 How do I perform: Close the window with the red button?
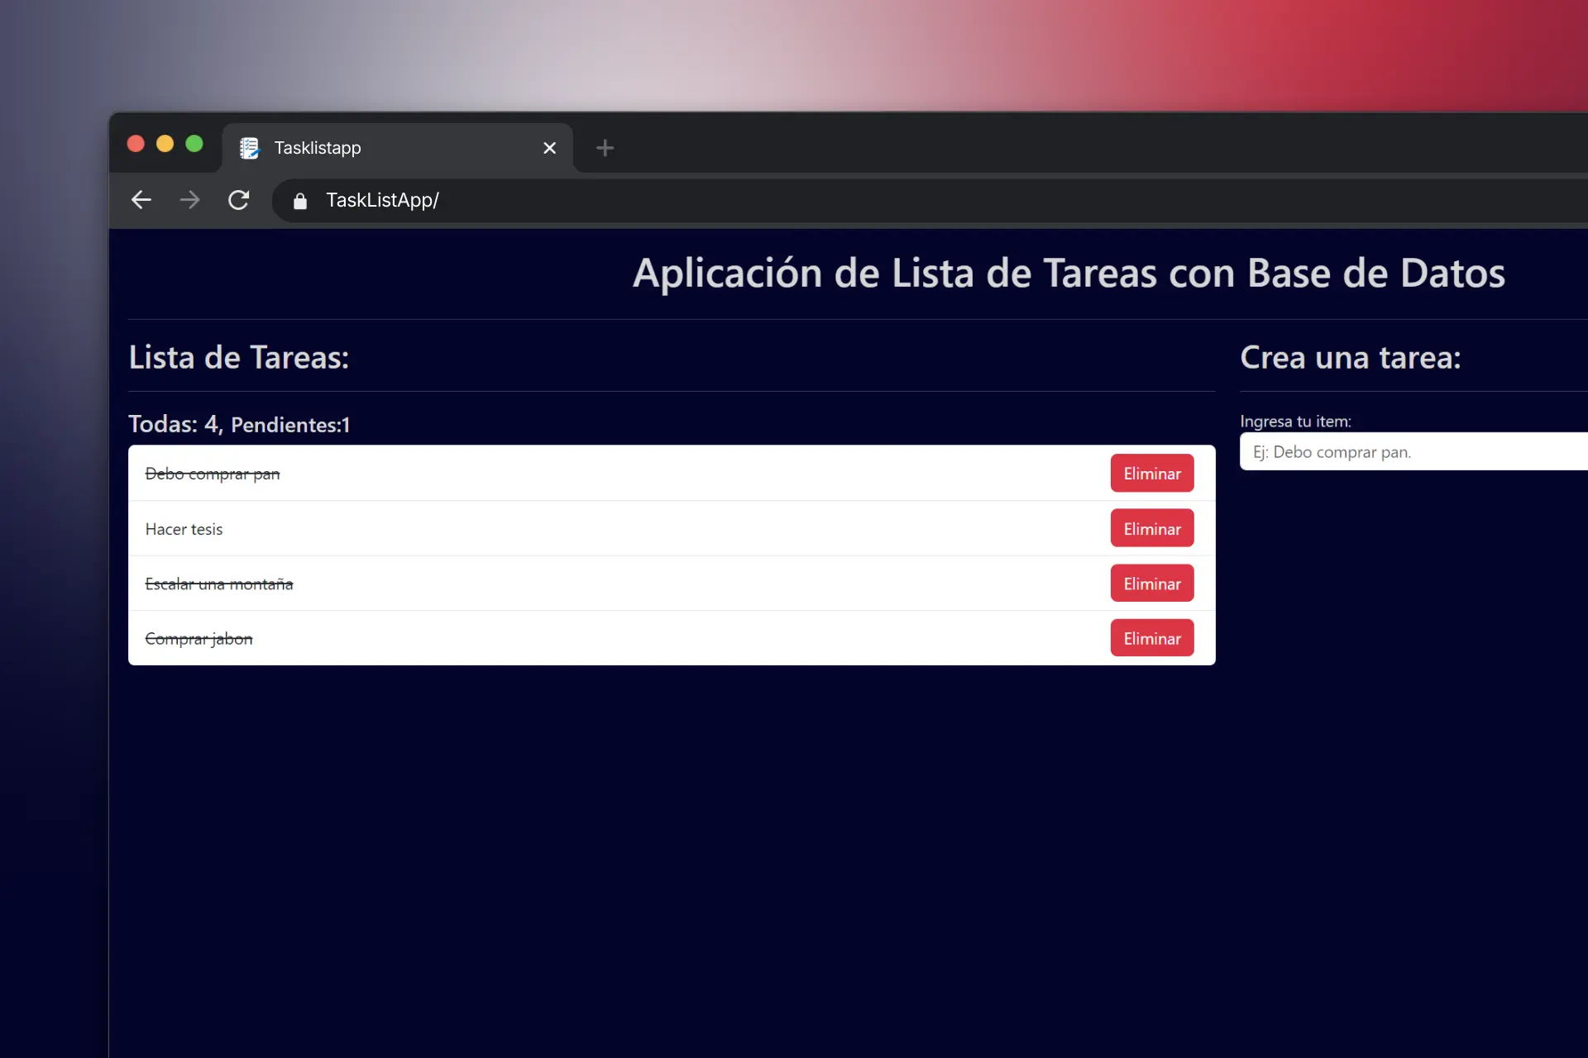pyautogui.click(x=136, y=144)
